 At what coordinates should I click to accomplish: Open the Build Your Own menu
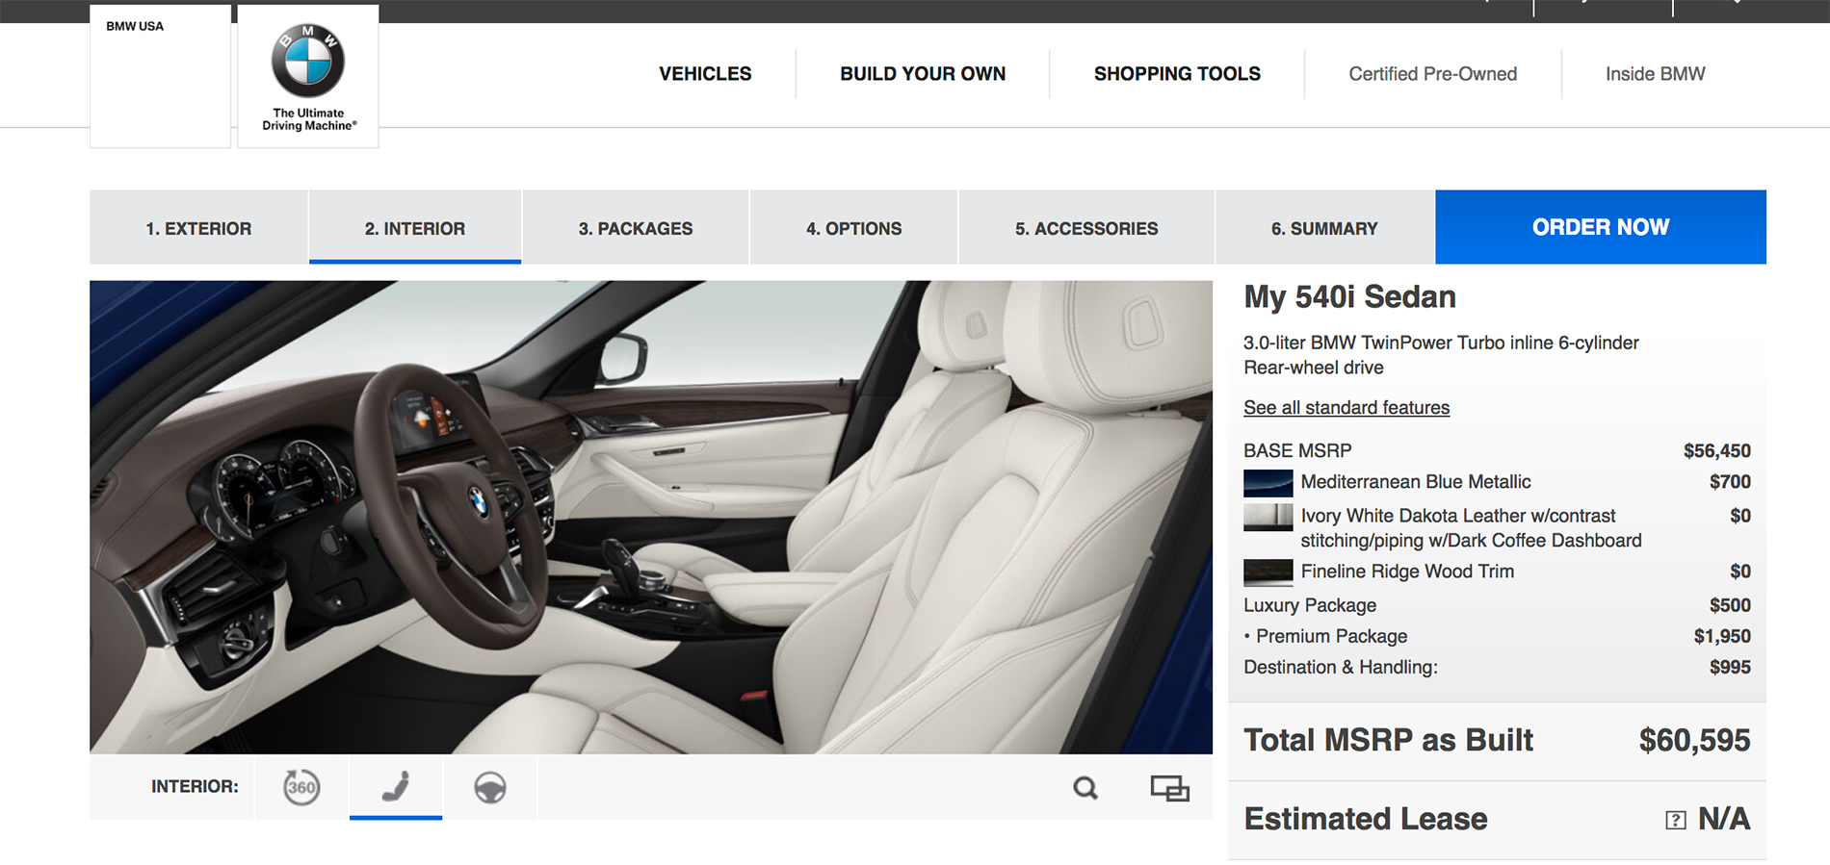(923, 74)
